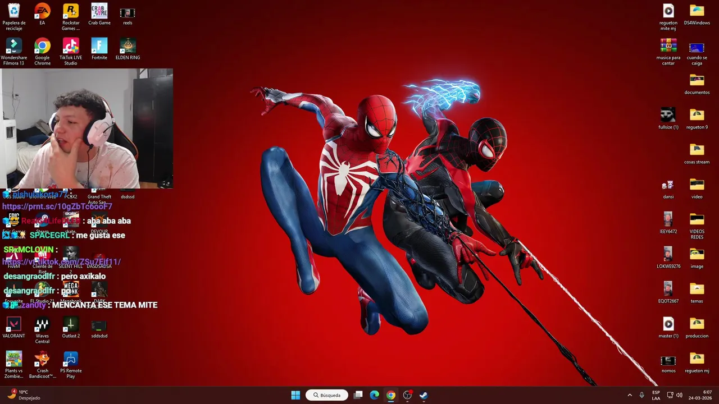Image resolution: width=719 pixels, height=404 pixels.
Task: Select the Megabonk game icon
Action: tap(71, 292)
